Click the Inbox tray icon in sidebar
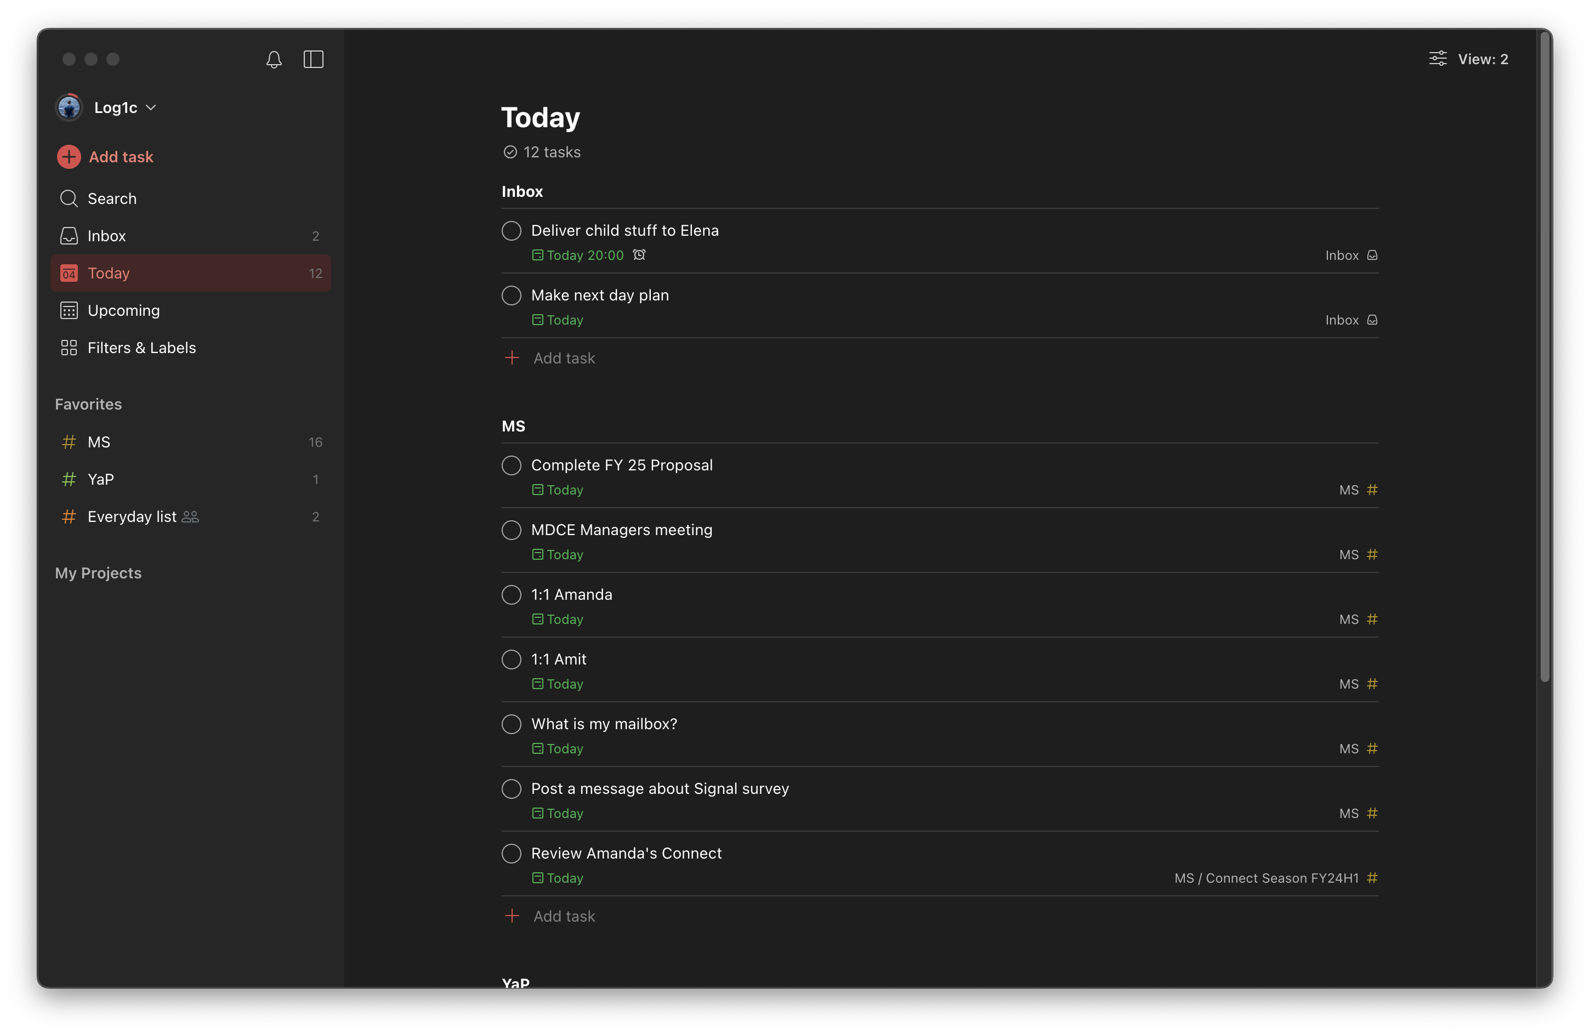 pos(69,236)
